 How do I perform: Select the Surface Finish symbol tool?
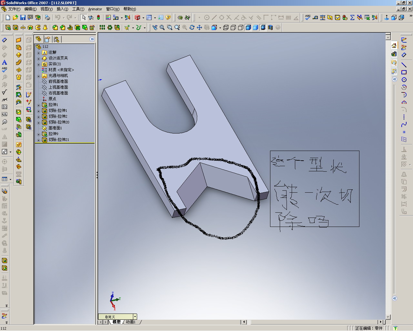click(5, 92)
